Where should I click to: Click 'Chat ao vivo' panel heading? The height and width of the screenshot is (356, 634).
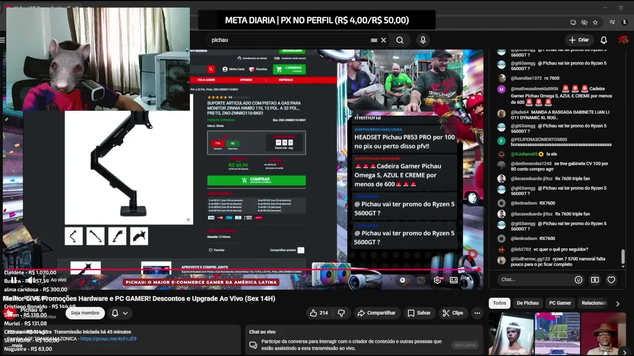coord(262,332)
